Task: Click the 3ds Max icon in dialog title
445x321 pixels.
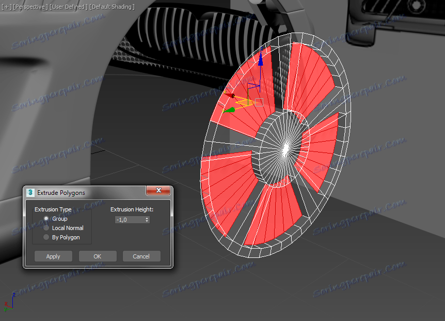Action: [30, 192]
